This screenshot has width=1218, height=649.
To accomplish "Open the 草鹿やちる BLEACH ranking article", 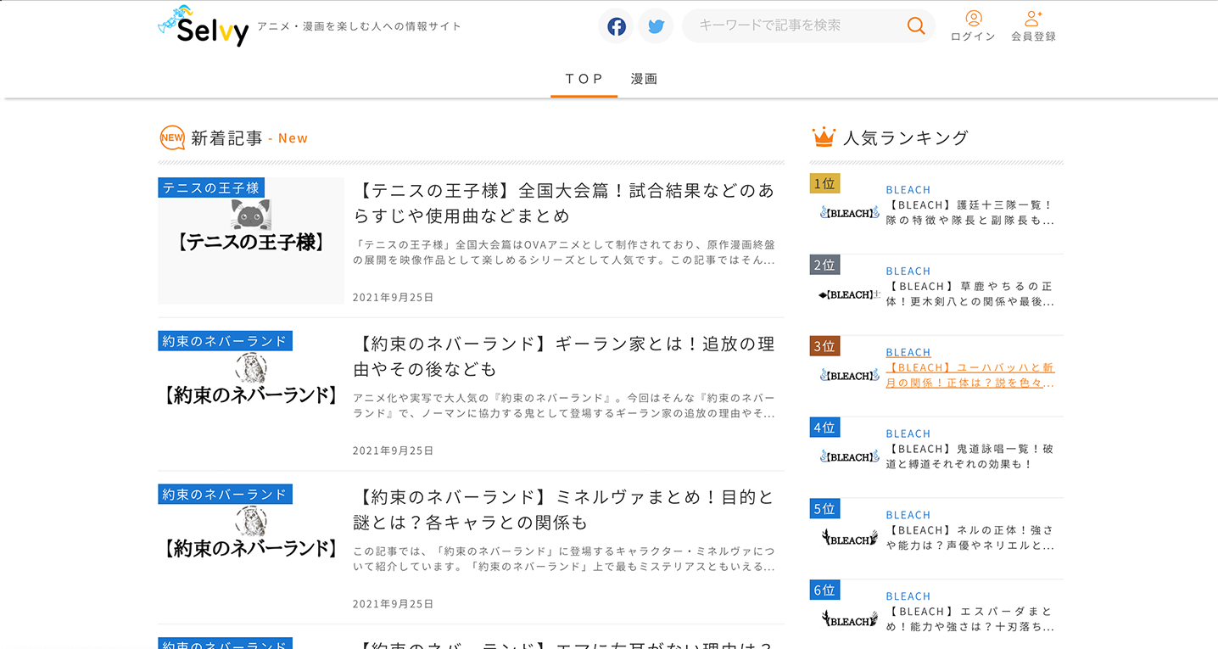I will point(970,293).
